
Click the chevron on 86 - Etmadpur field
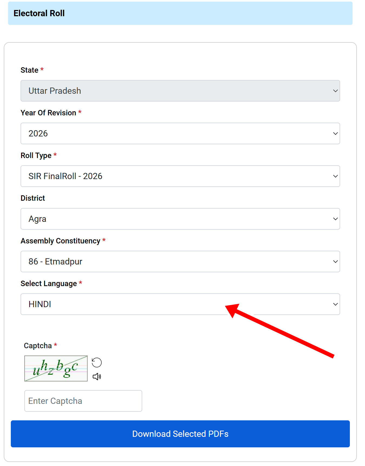click(335, 262)
